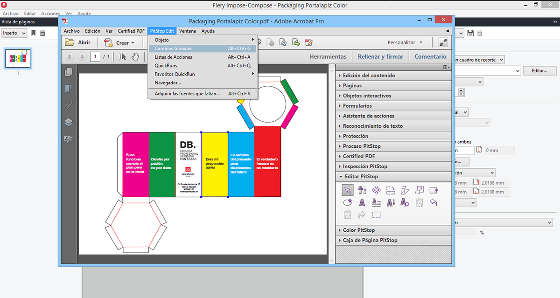Select page 1 thumbnail in Vista de páginas
The height and width of the screenshot is (298, 560).
(x=18, y=59)
